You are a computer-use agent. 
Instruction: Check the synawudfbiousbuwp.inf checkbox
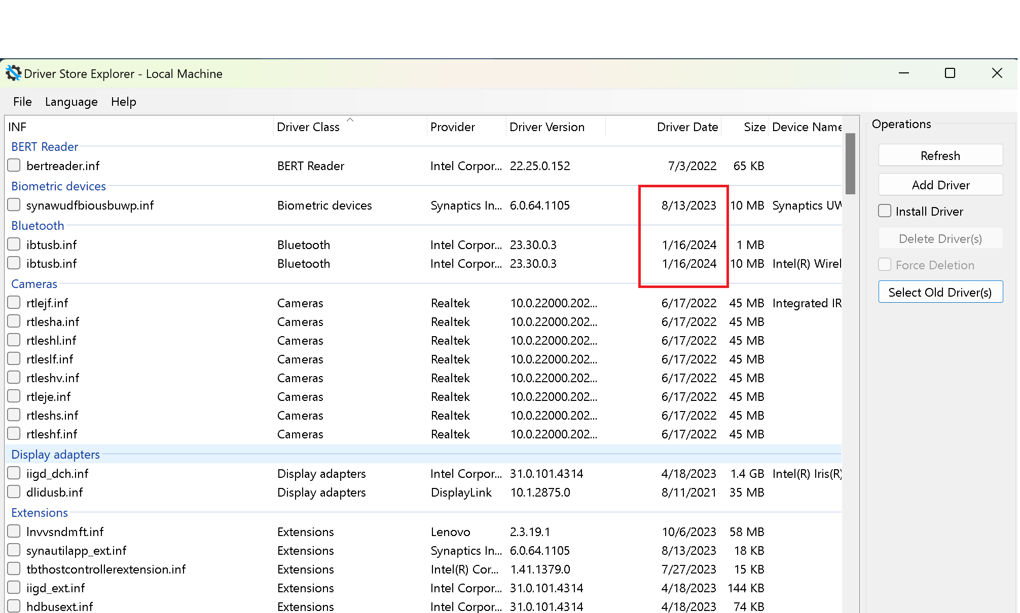pos(14,205)
